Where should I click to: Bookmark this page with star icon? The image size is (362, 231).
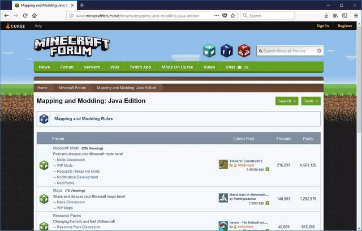[x=233, y=15]
